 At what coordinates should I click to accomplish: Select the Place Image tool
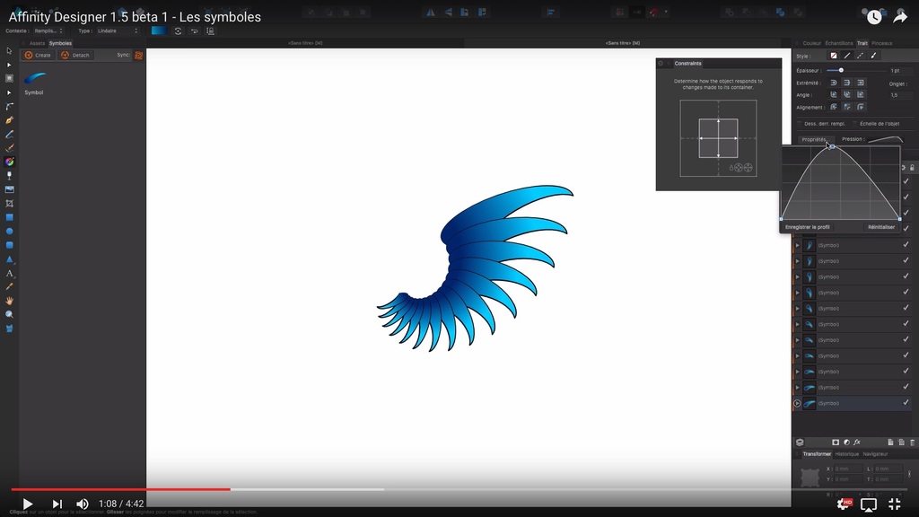[x=9, y=189]
